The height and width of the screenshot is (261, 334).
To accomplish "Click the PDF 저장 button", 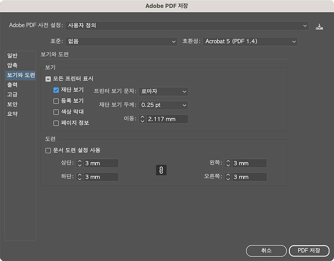I will (309, 251).
